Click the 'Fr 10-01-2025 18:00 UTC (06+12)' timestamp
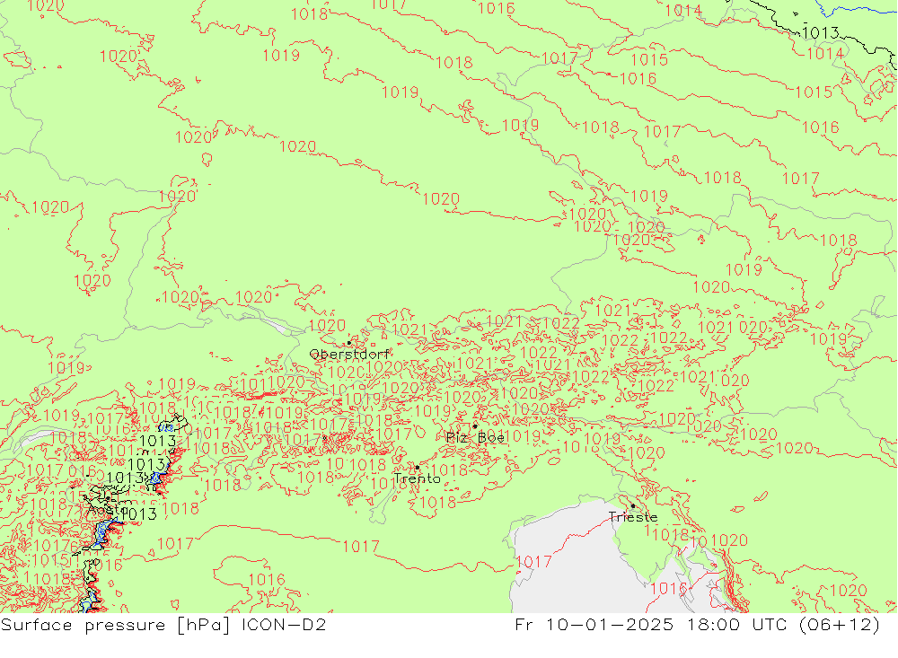This screenshot has width=898, height=658. pos(697,625)
